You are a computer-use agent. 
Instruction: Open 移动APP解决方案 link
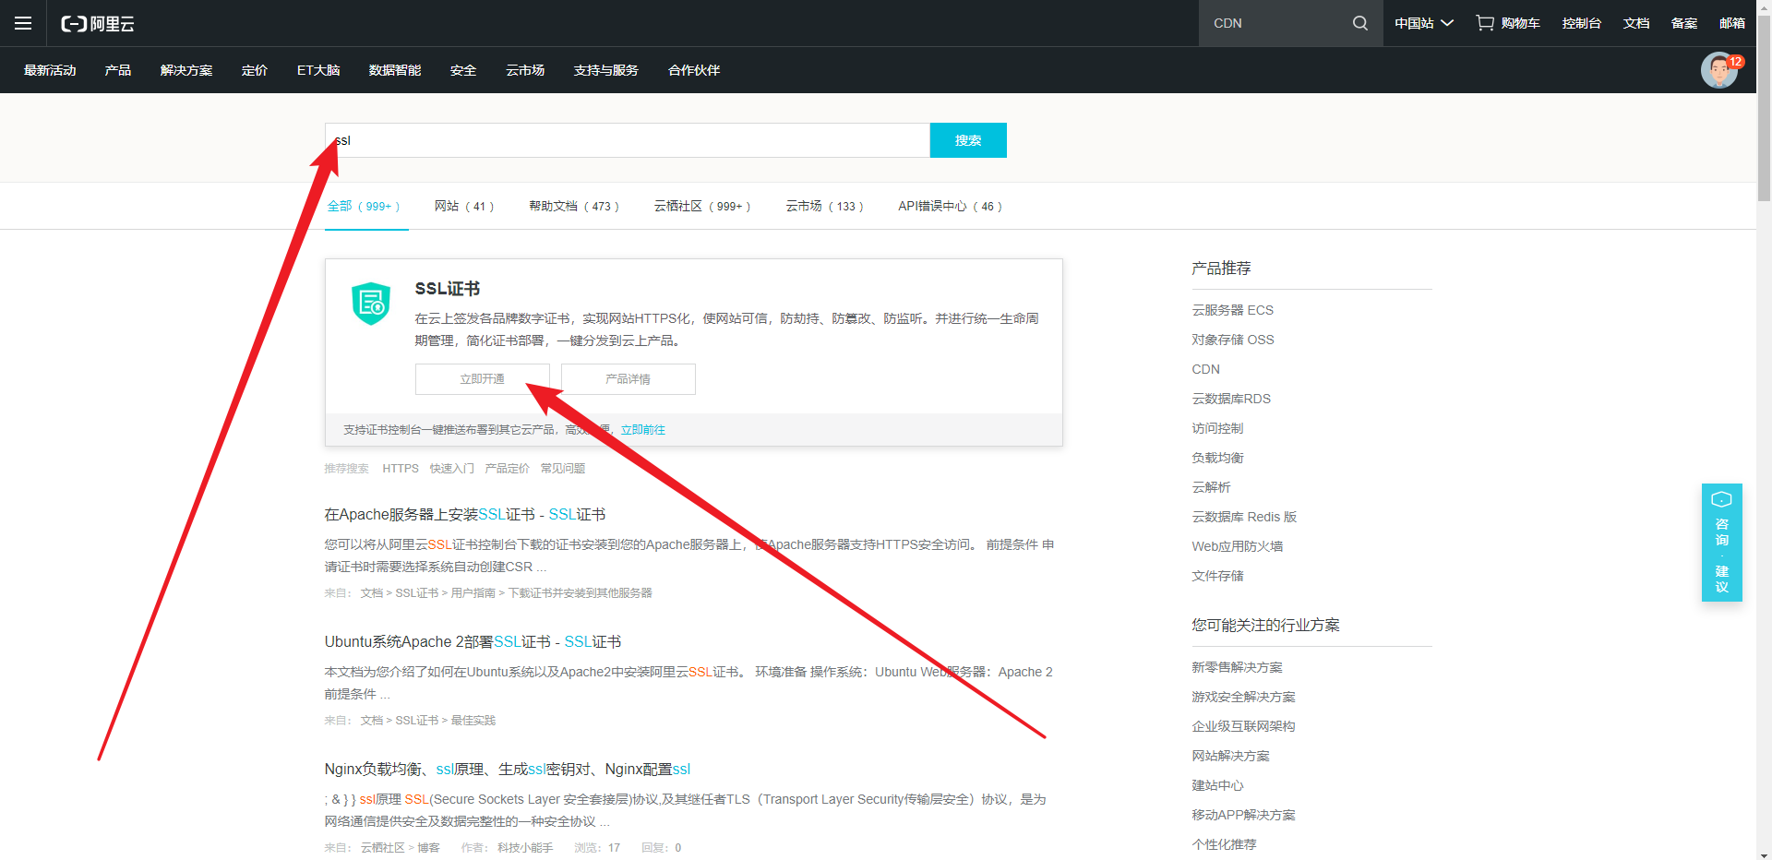(x=1243, y=815)
